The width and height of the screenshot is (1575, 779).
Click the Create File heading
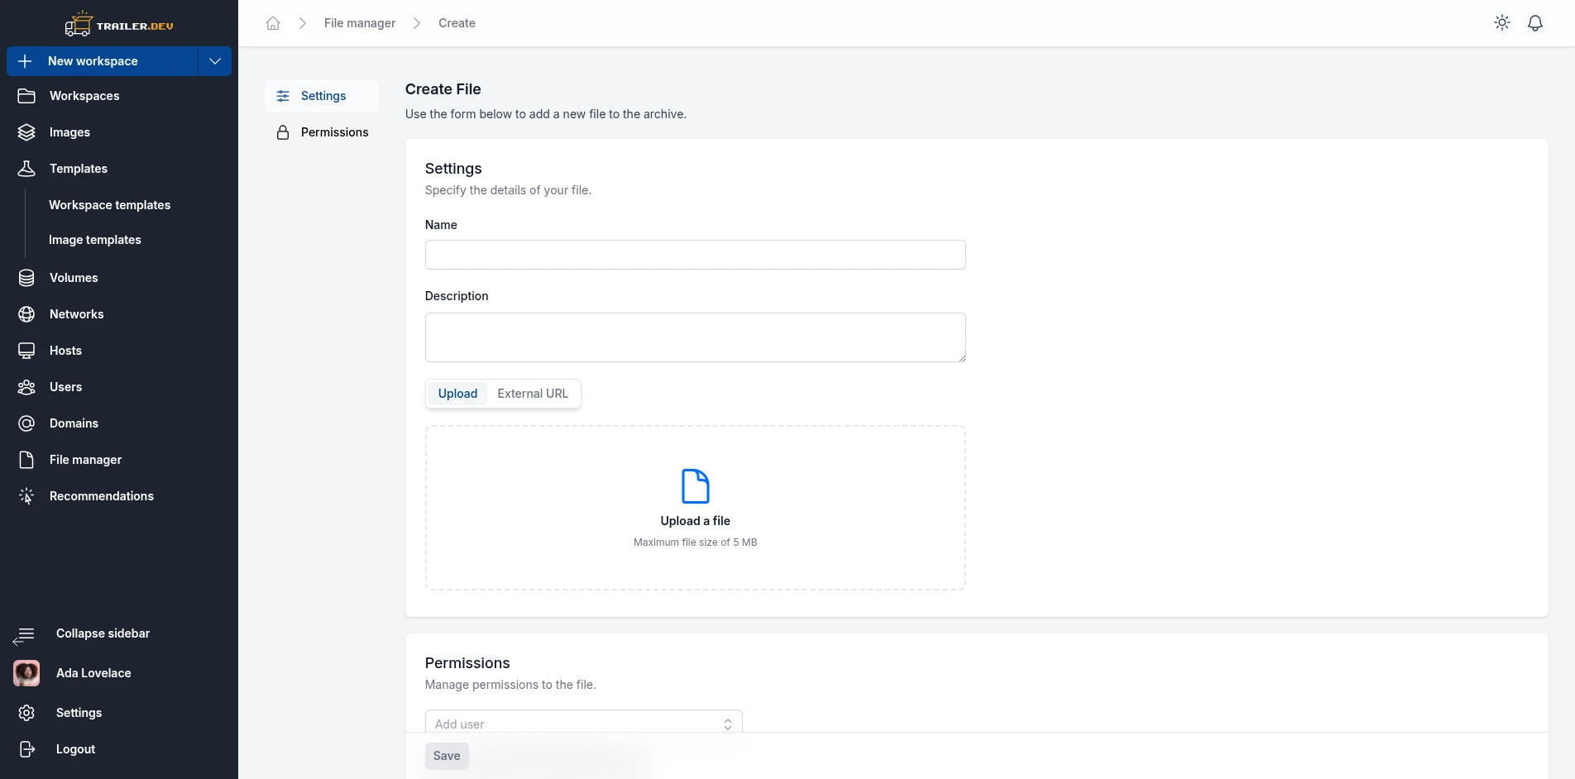tap(443, 89)
